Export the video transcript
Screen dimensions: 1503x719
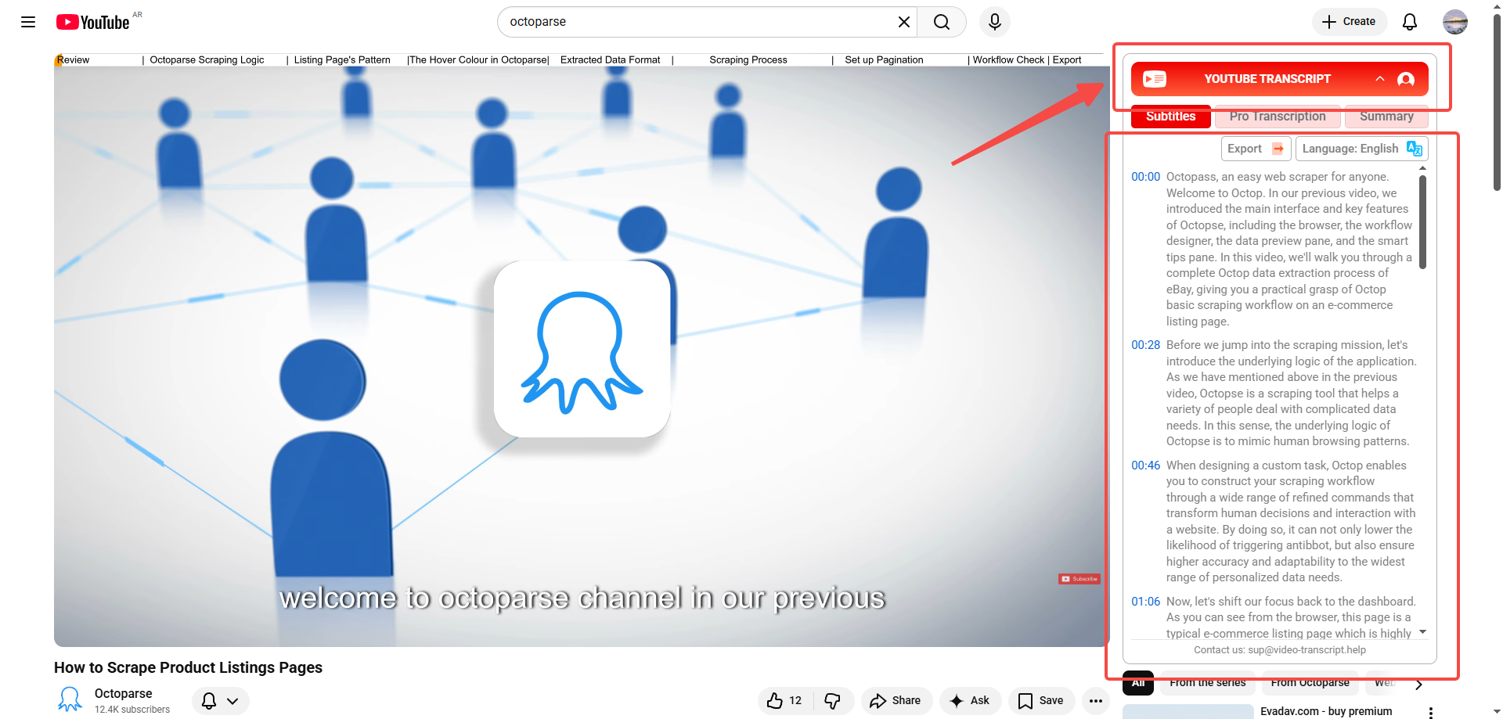[x=1256, y=149]
